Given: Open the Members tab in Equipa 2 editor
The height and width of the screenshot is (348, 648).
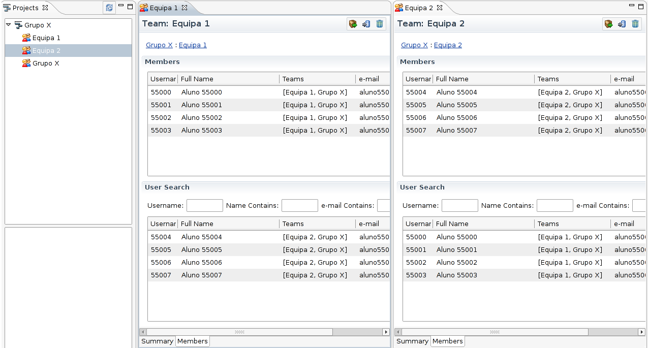Looking at the screenshot, I should (447, 341).
